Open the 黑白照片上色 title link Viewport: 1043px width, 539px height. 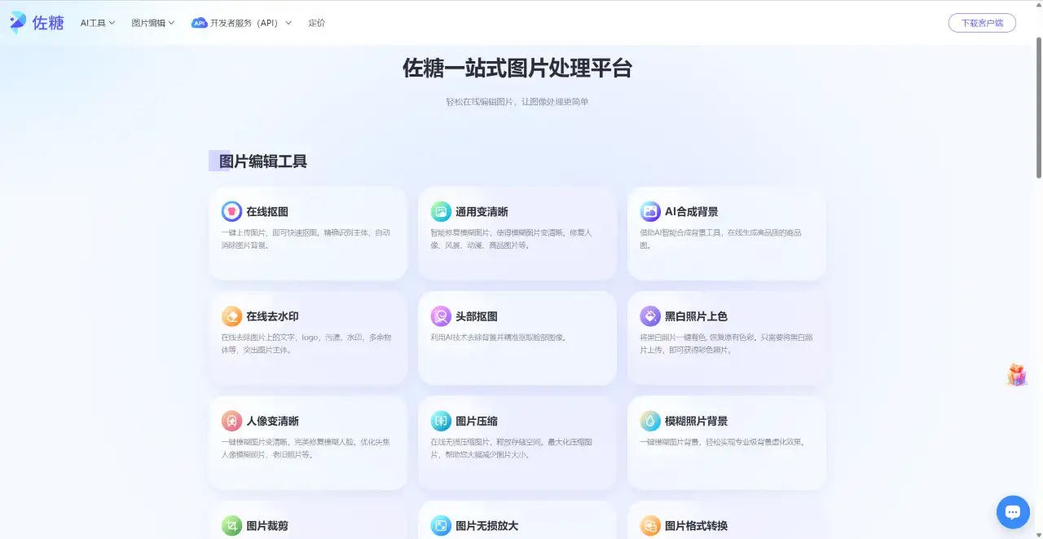[697, 316]
